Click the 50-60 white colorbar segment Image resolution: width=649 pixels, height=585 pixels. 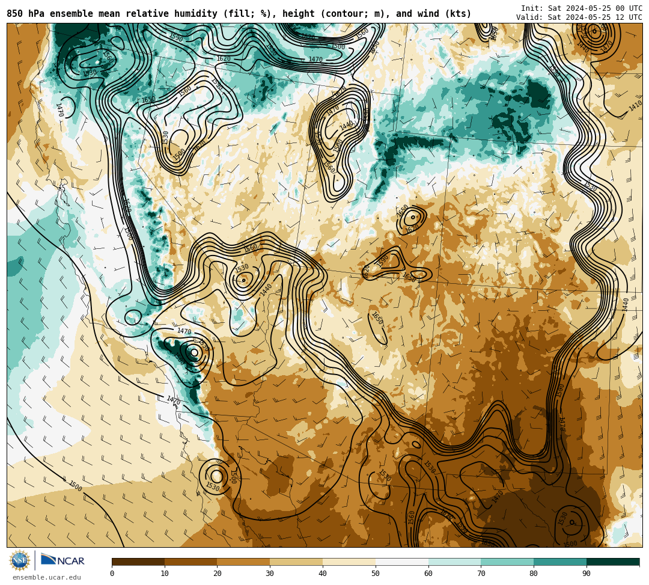click(402, 562)
